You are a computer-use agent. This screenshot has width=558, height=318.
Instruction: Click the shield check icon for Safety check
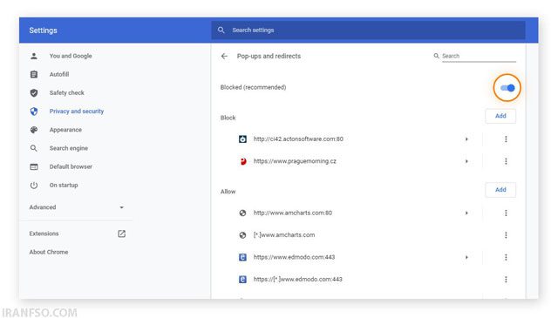coord(34,93)
